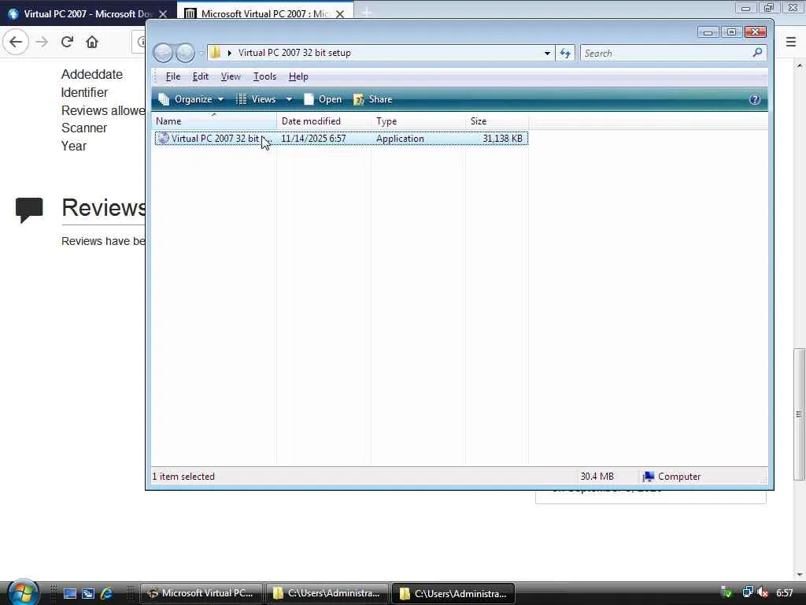Open the Tools menu

tap(264, 76)
